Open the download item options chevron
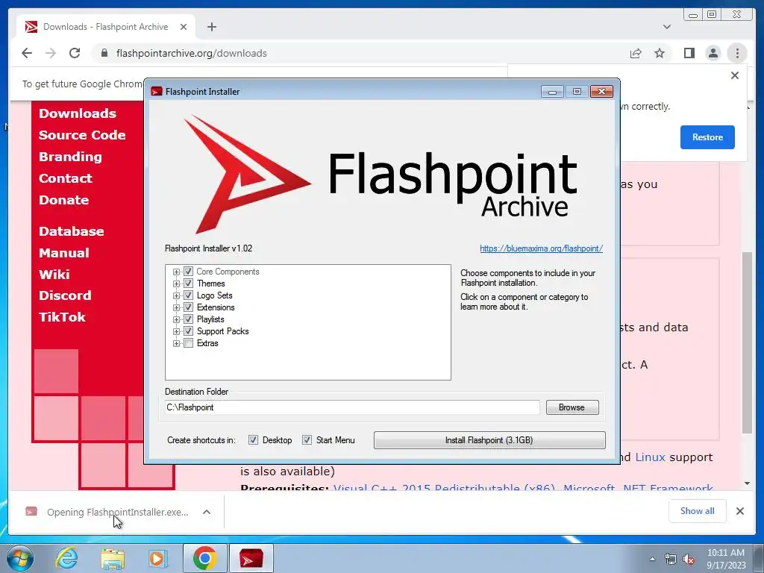 (x=207, y=512)
